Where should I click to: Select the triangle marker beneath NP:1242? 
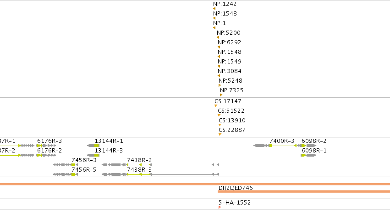[x=214, y=9]
